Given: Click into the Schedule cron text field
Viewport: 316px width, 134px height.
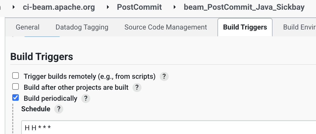Looking at the screenshot, I should click(167, 128).
